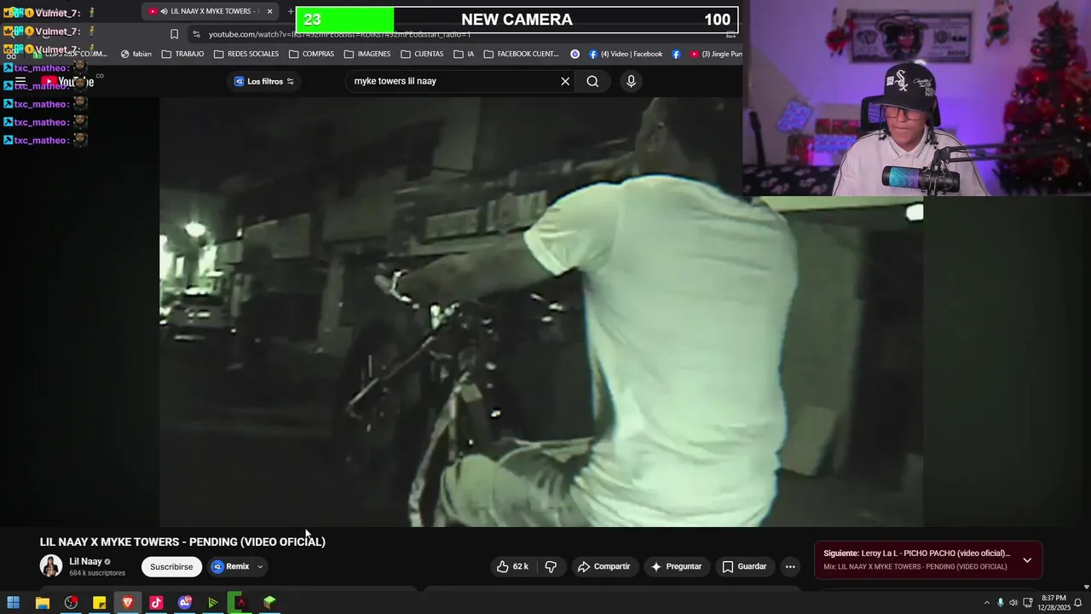The image size is (1091, 614).
Task: Click the Remix button
Action: pos(230,567)
